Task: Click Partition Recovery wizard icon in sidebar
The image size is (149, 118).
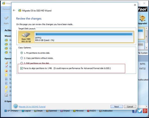Action: (x=6, y=52)
